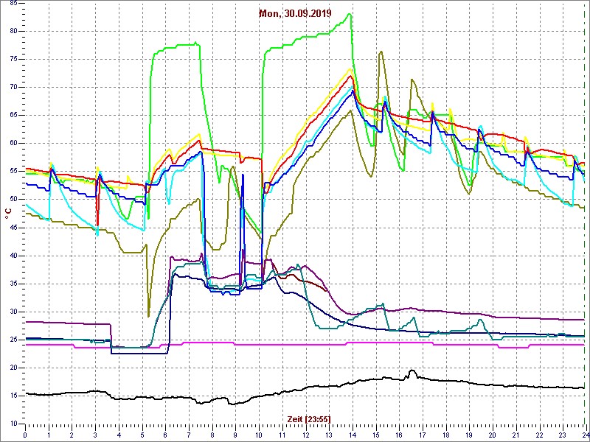The height and width of the screenshot is (442, 590).
Task: Select the 60 temperature axis value
Action: (x=13, y=144)
